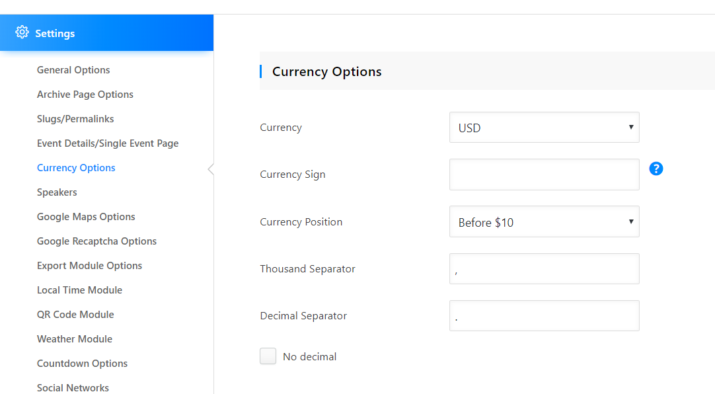Select Slugs/Permalinks settings
This screenshot has height=394, width=715.
75,119
